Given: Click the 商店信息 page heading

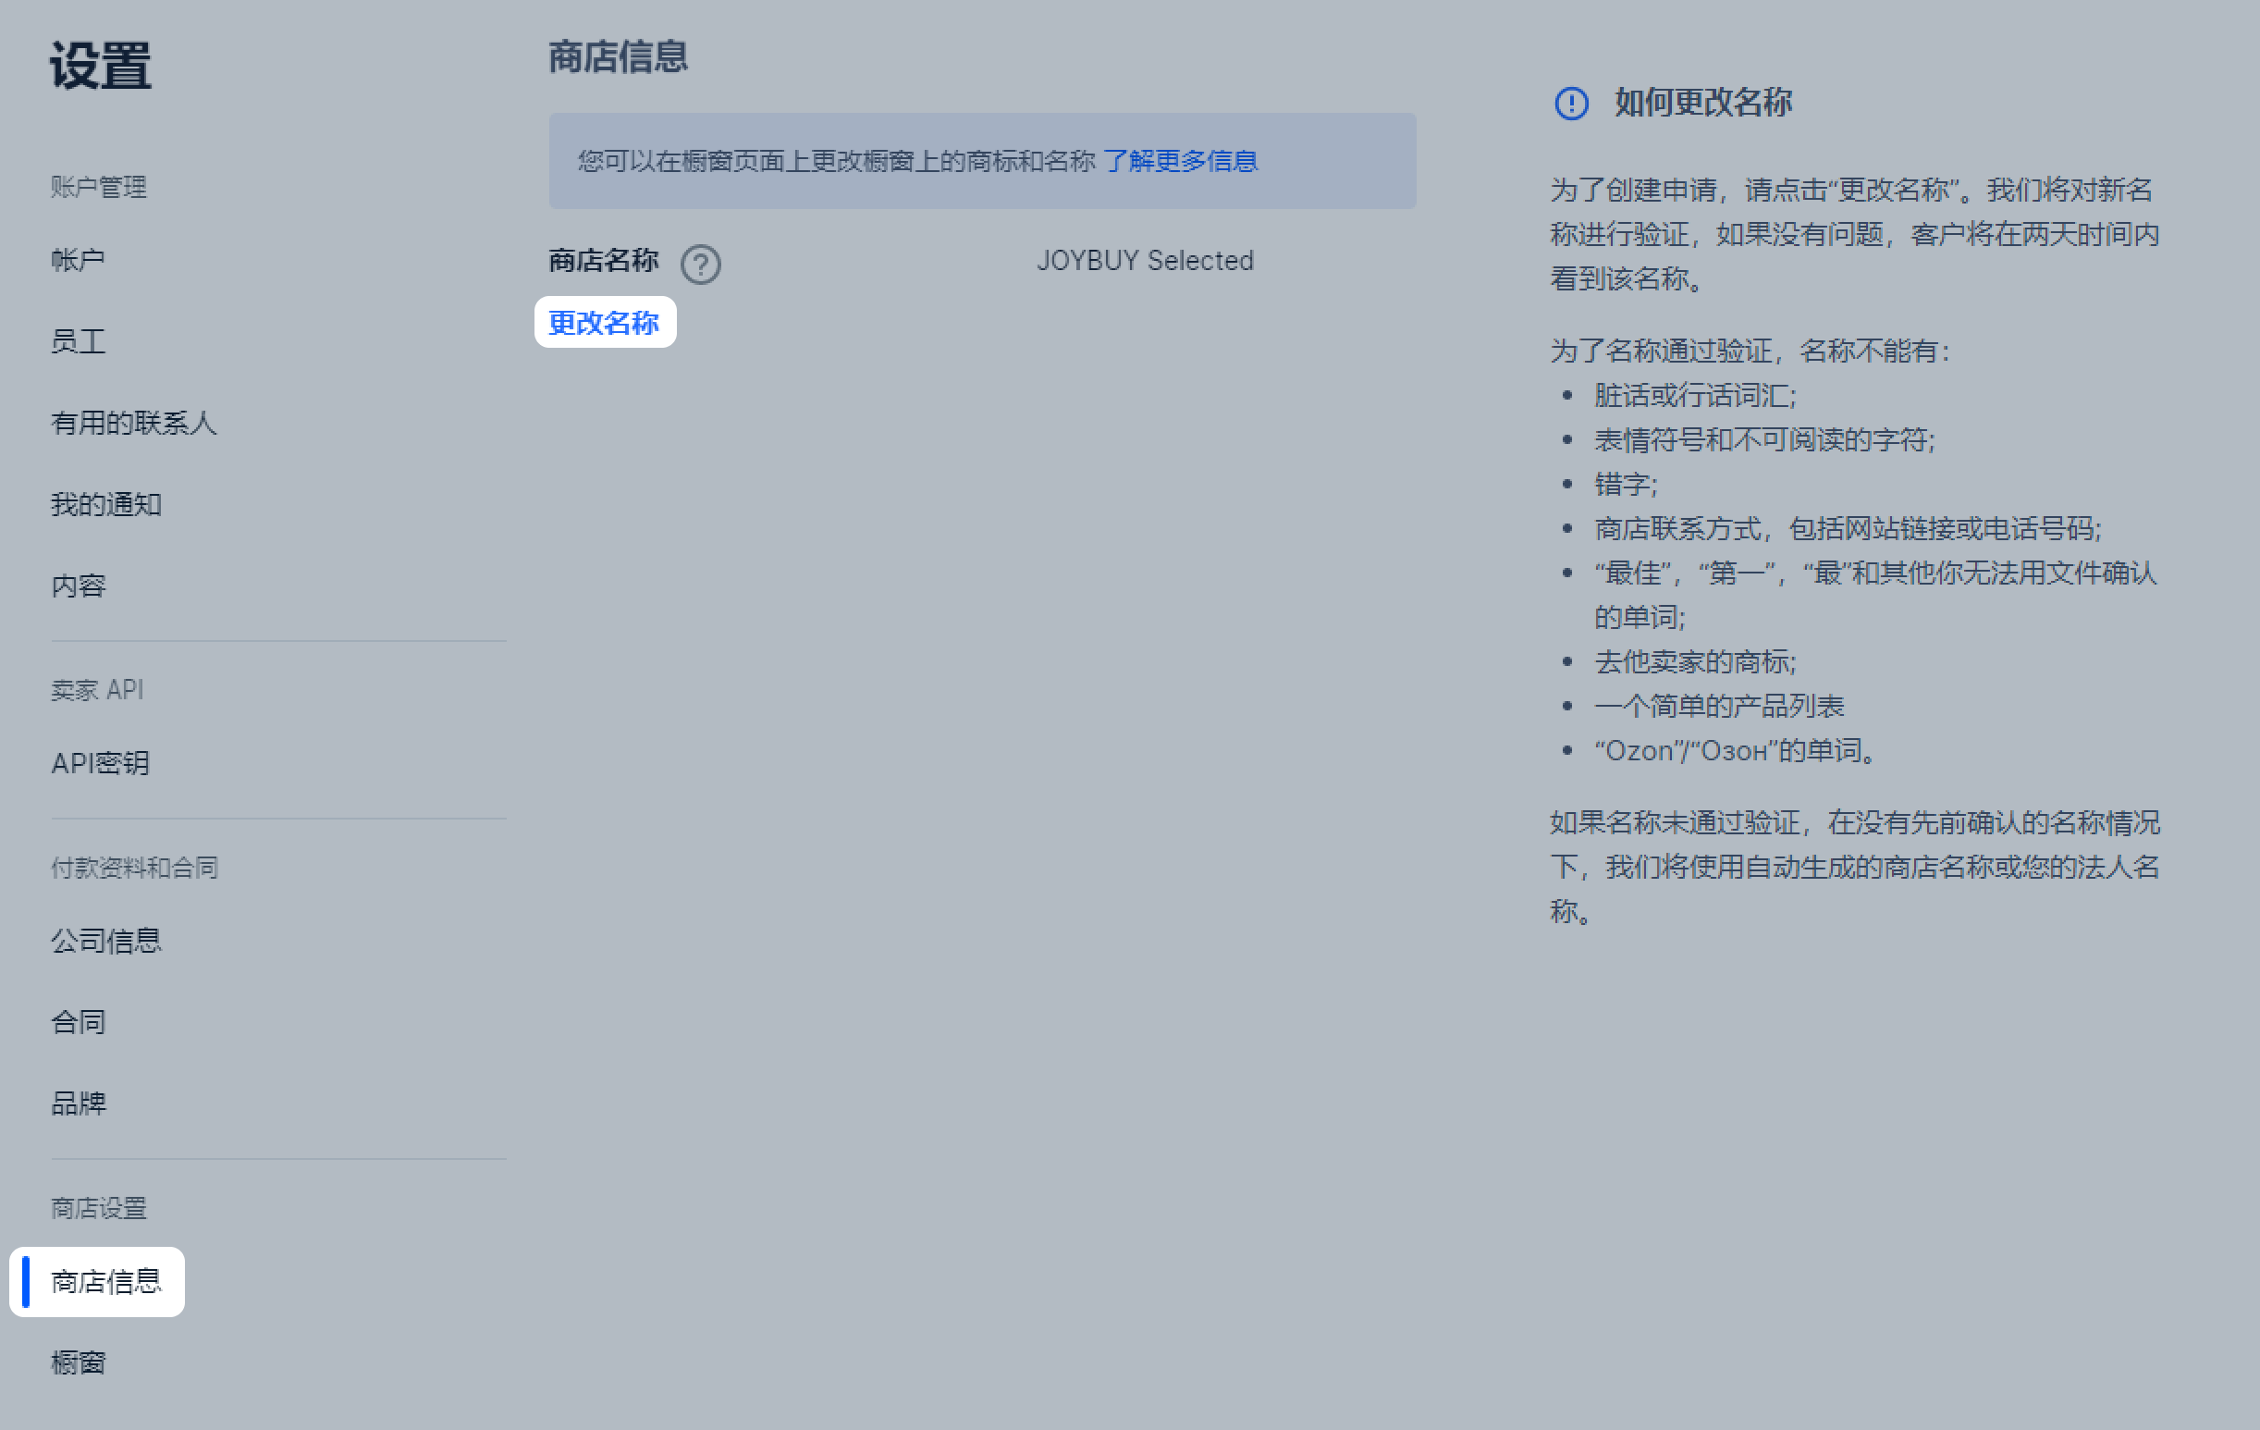Looking at the screenshot, I should (618, 56).
